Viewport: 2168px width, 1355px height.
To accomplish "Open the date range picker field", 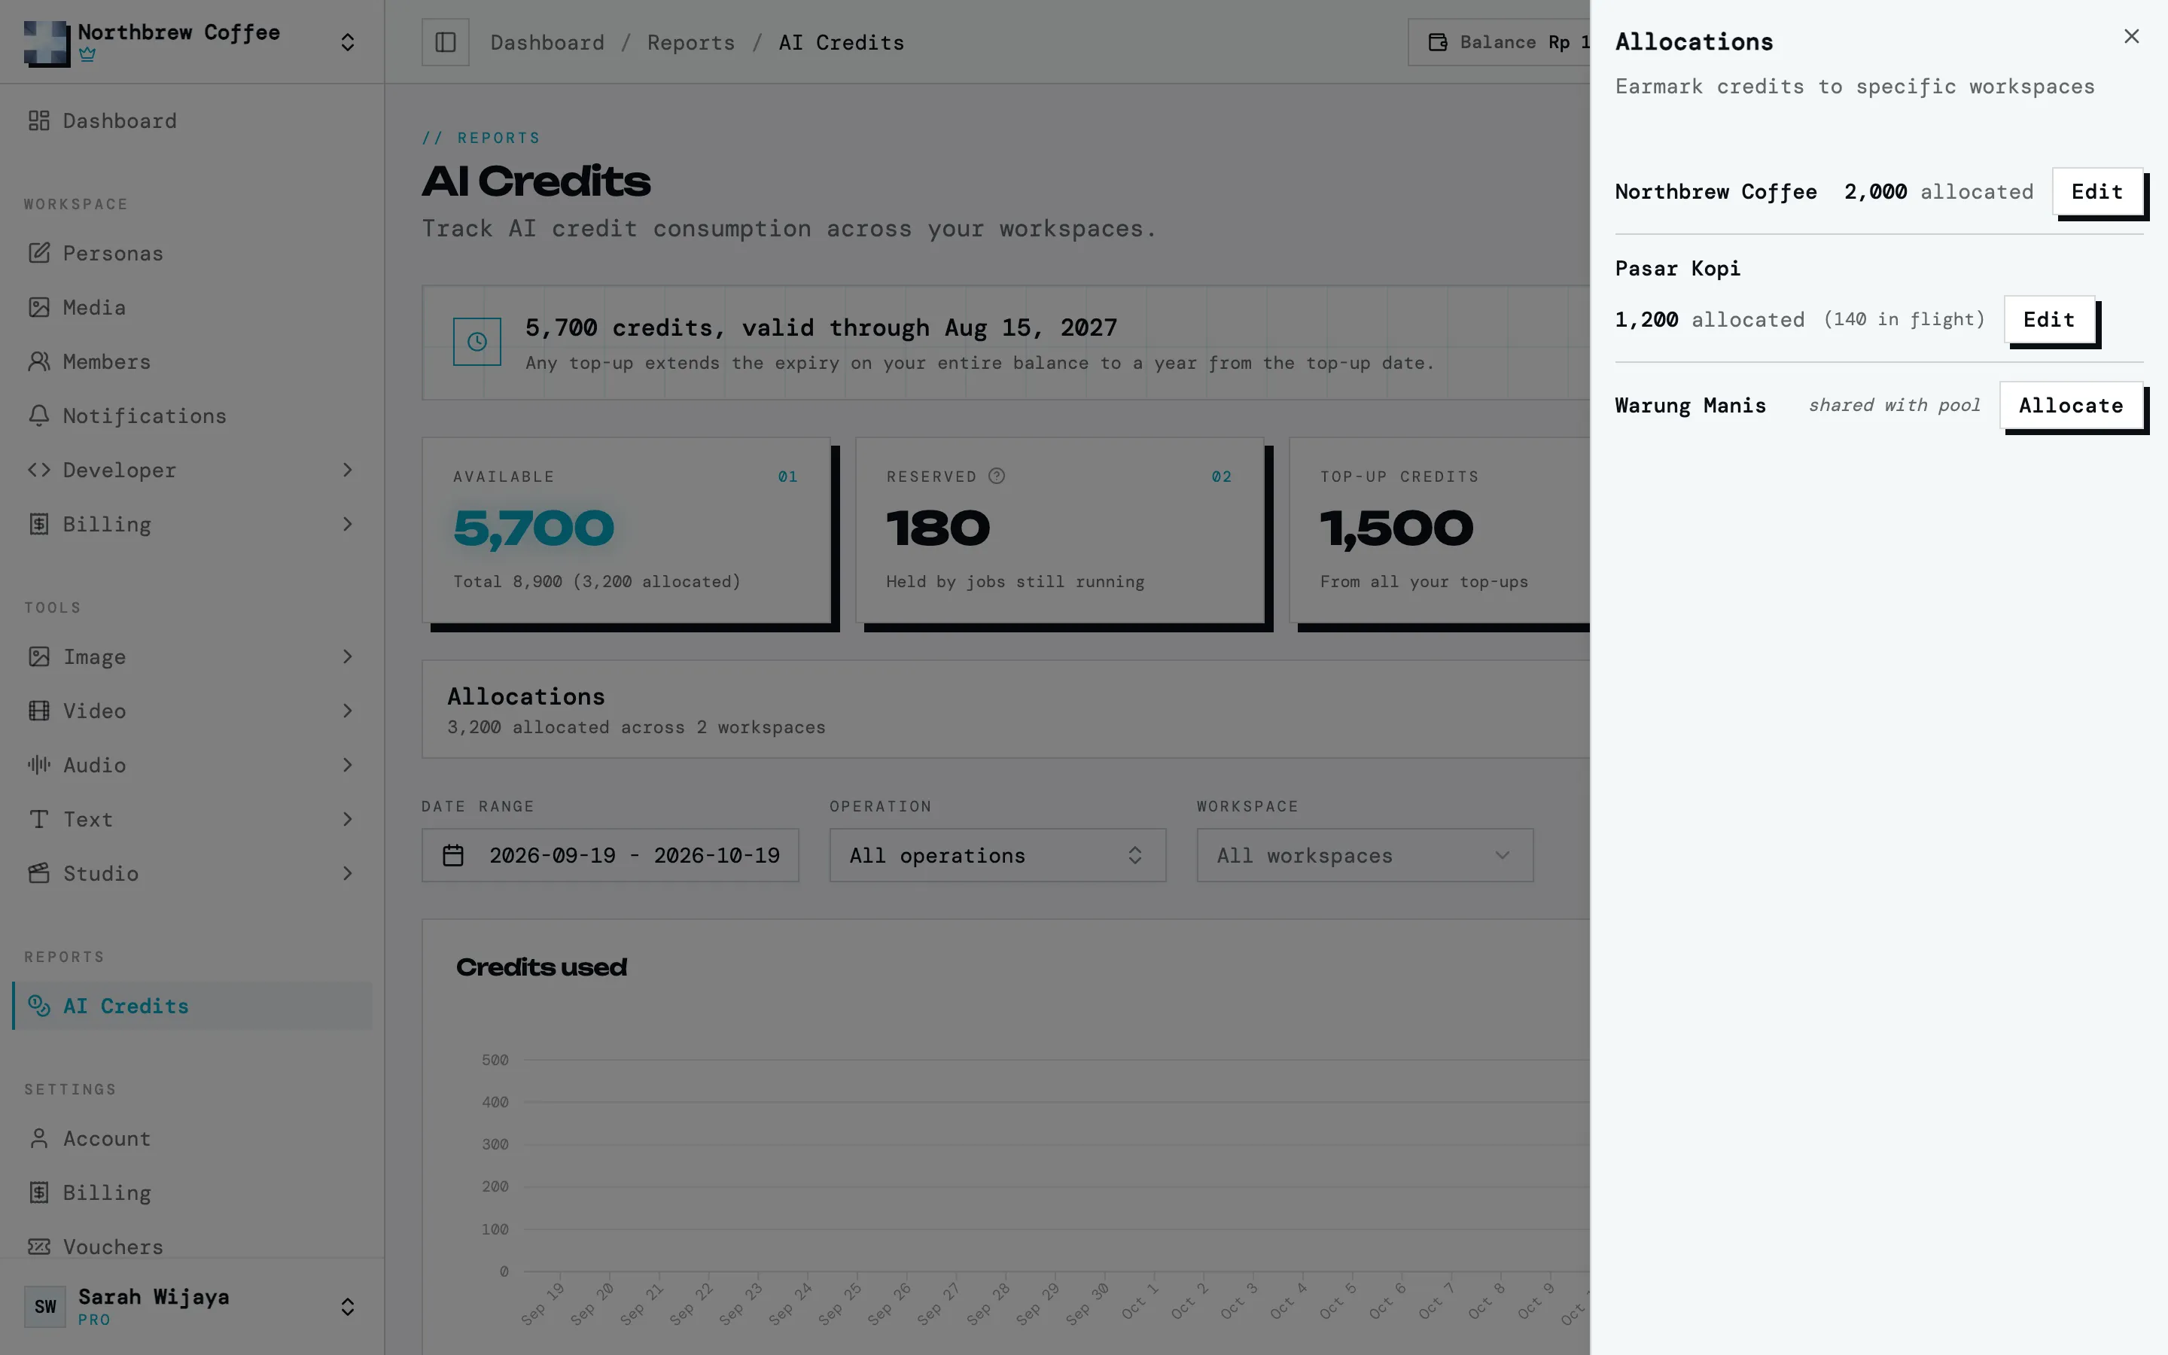I will tap(610, 855).
